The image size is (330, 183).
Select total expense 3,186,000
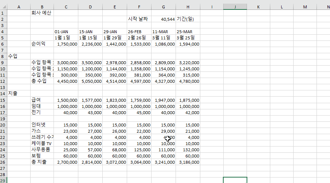pos(188,162)
